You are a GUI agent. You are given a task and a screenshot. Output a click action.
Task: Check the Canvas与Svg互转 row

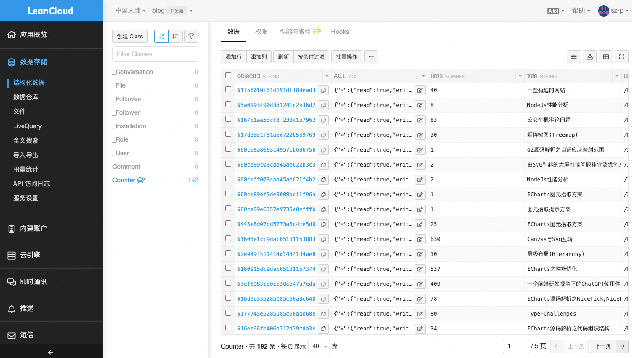(229, 238)
